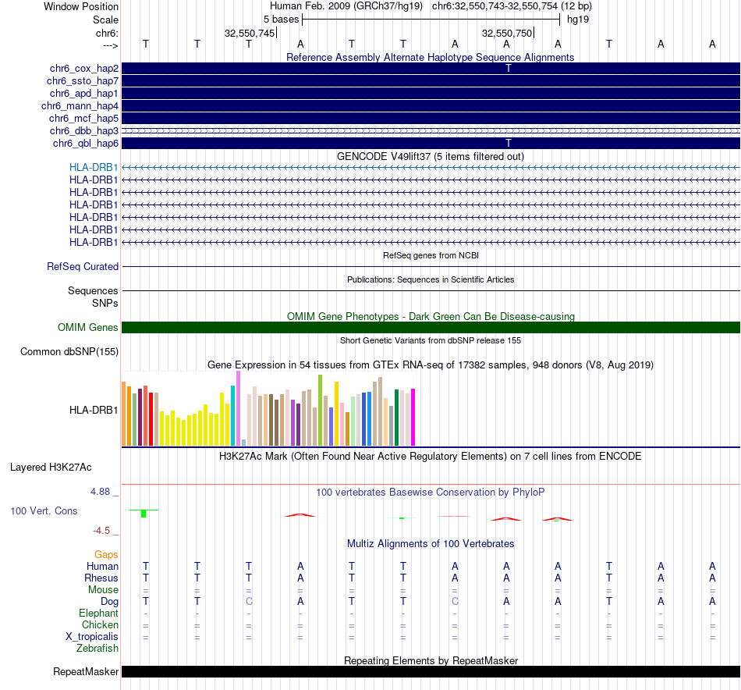Select the RepeatMasker track label
The width and height of the screenshot is (741, 690).
click(x=86, y=671)
